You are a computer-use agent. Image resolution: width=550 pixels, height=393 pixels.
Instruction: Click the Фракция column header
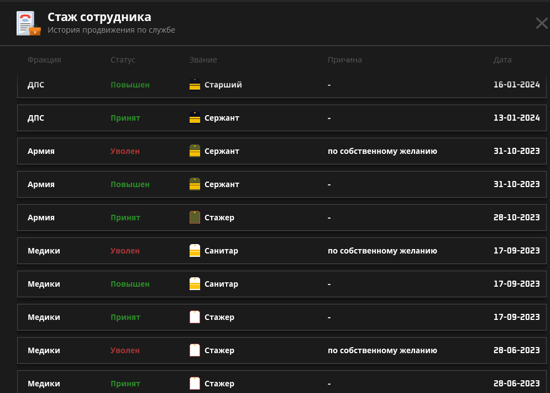44,60
